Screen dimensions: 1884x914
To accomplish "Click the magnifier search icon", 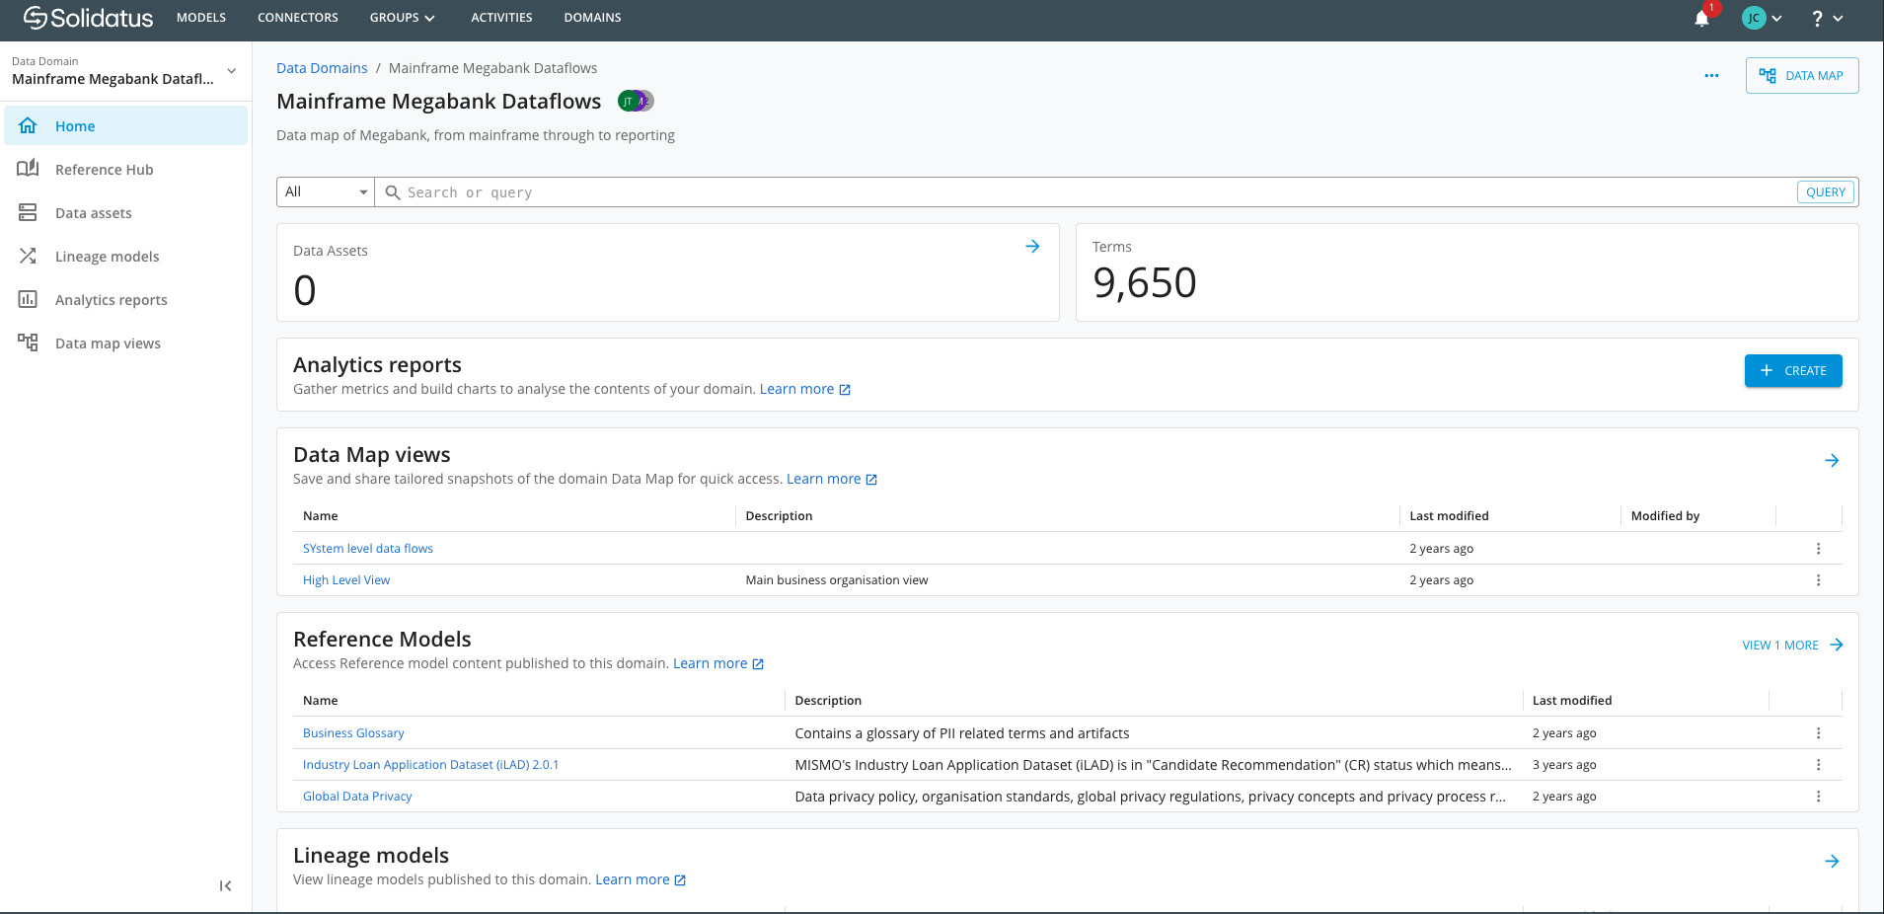I will click(392, 192).
